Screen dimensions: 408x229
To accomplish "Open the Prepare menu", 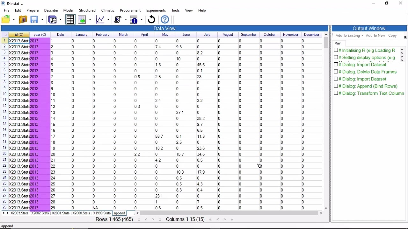I will [33, 10].
